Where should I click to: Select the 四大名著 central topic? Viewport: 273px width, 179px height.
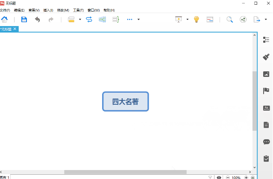click(126, 102)
